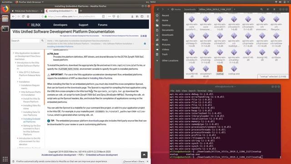Click Downloads in the Files path bar
The height and width of the screenshot is (164, 291).
coord(190,9)
